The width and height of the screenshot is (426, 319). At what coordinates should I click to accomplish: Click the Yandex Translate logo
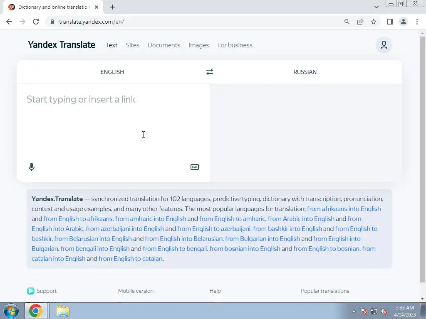pos(62,45)
